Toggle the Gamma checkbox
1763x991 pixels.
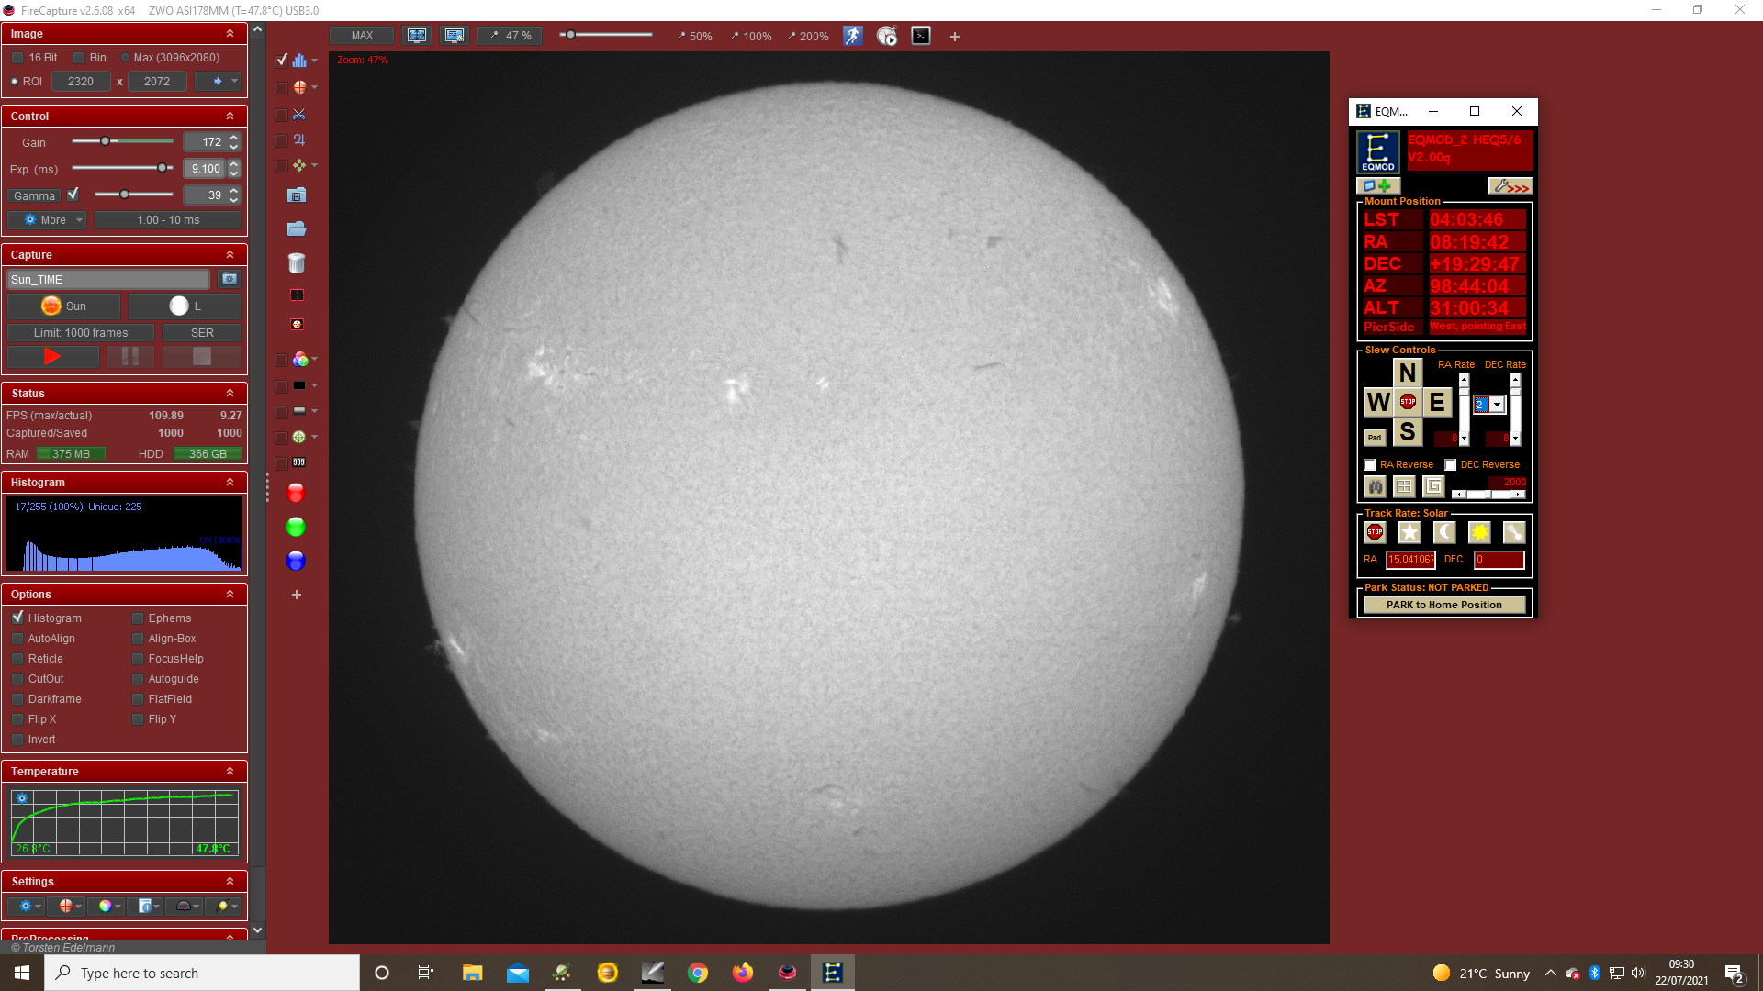click(73, 195)
